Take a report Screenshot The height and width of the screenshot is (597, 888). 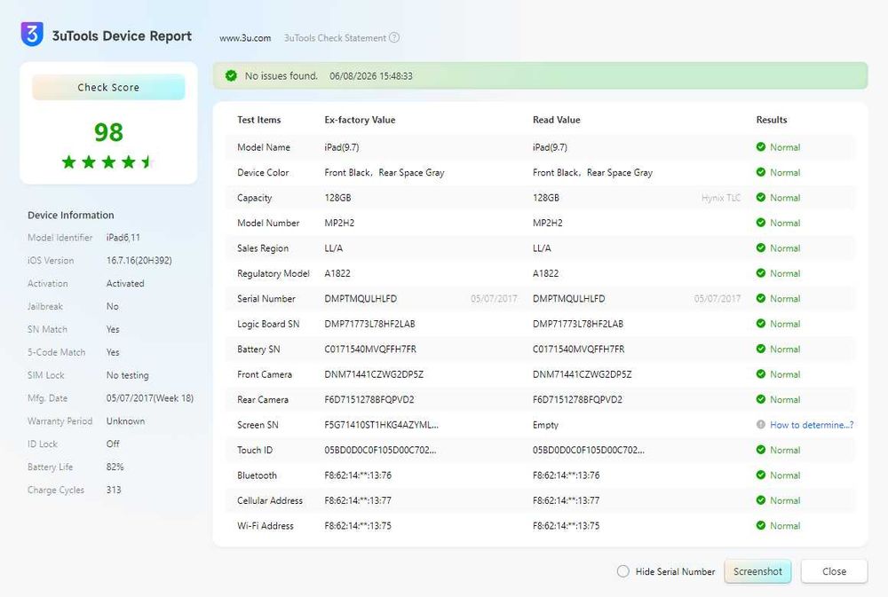[757, 571]
